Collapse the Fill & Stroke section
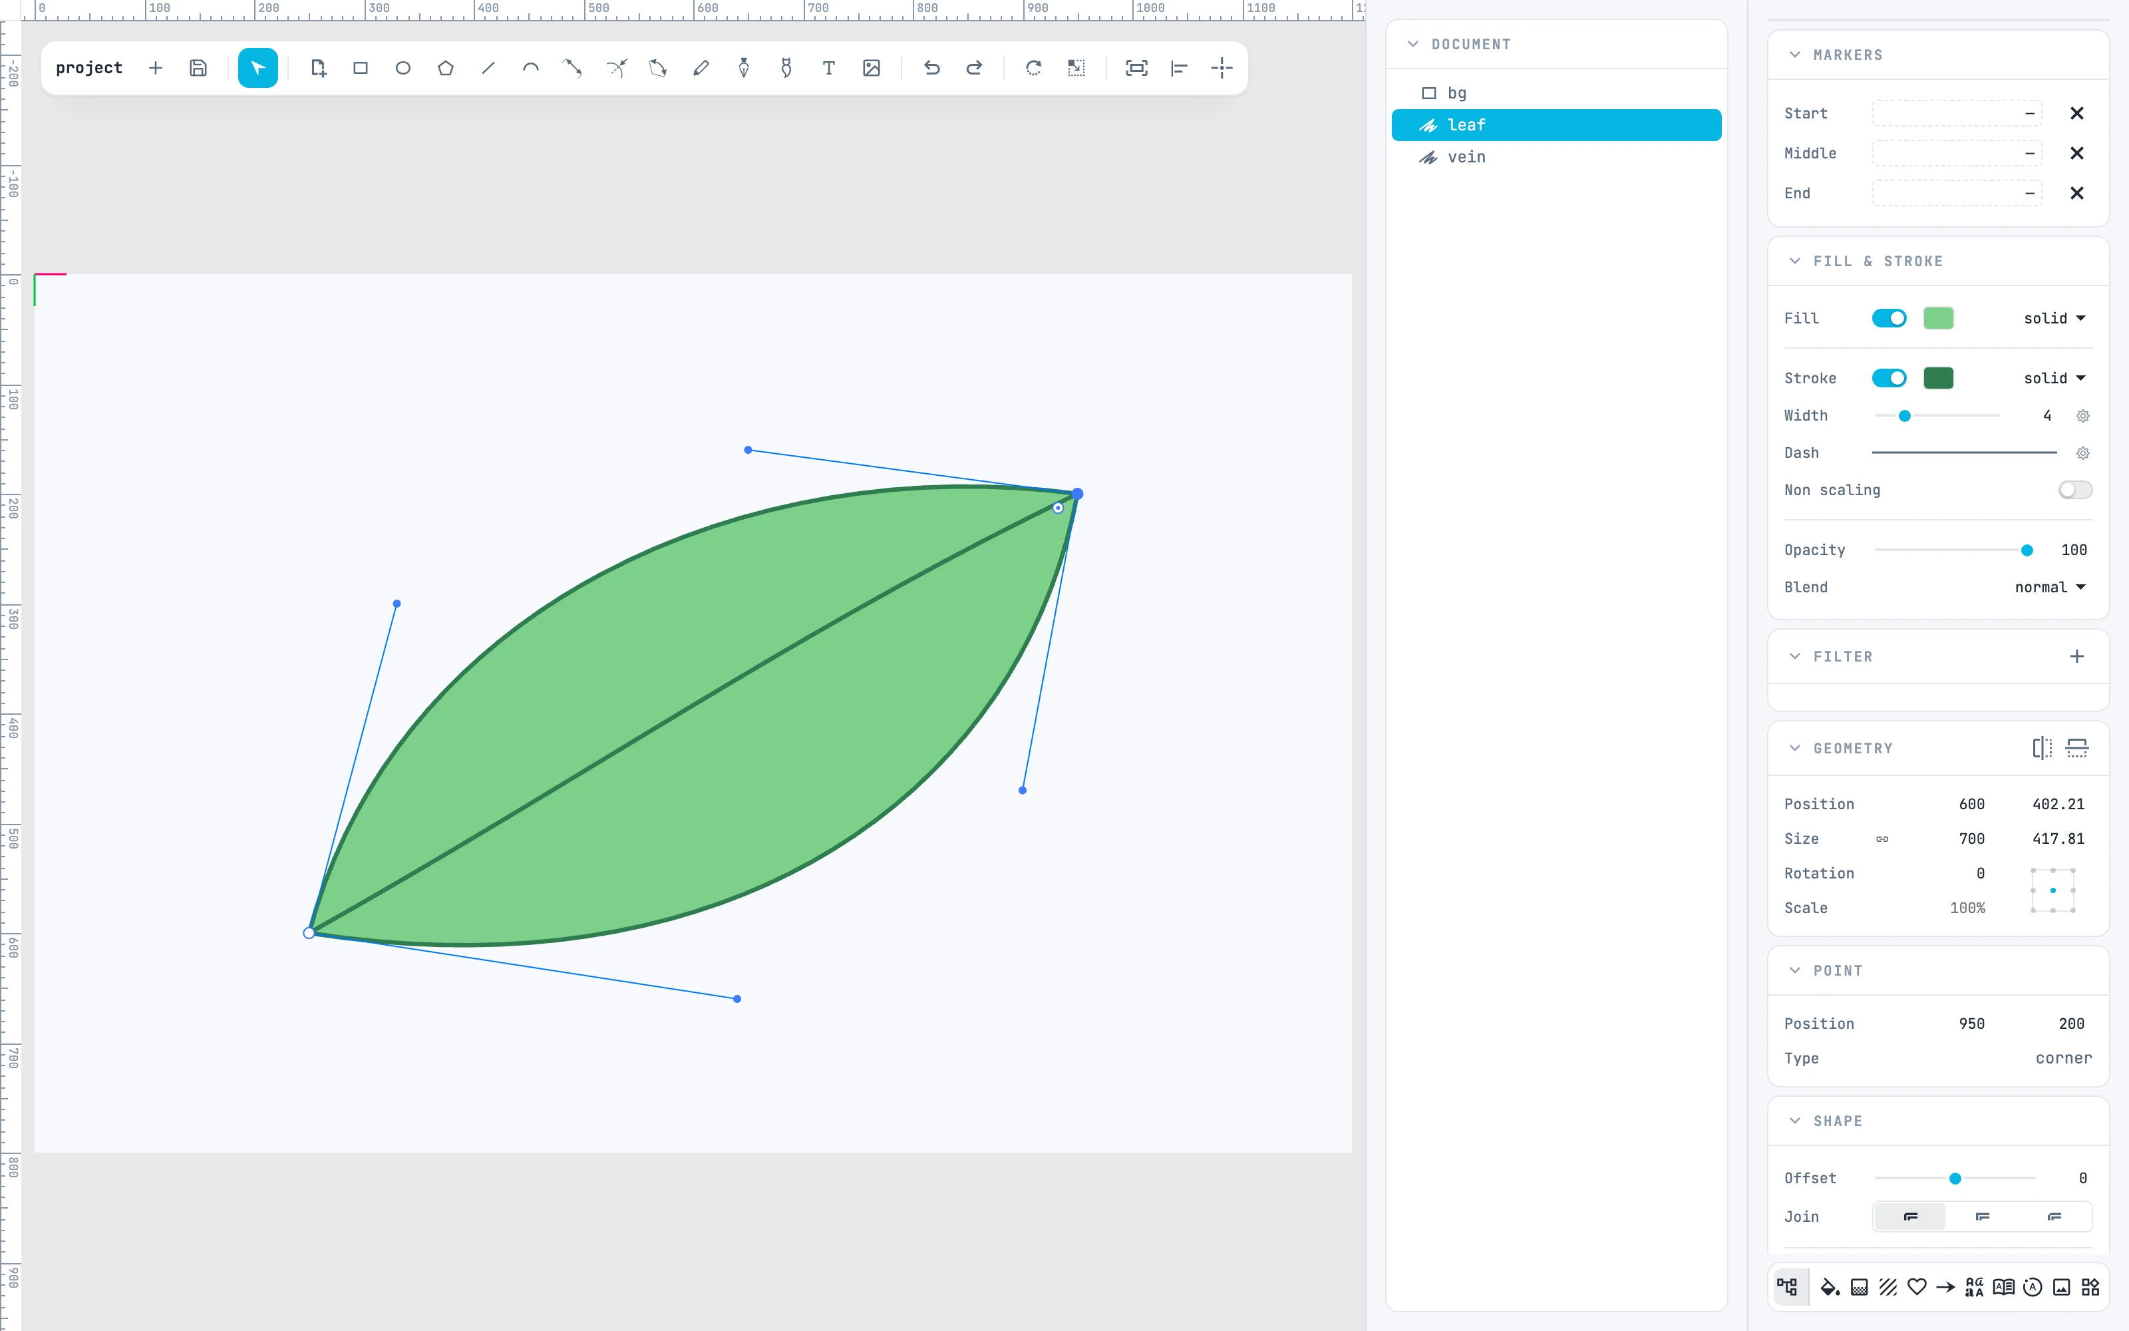Image resolution: width=2129 pixels, height=1331 pixels. [x=1795, y=262]
